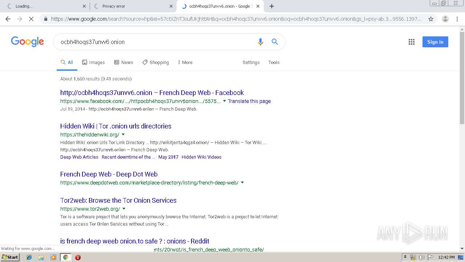Open Recent downtime of the ... sitelink

click(128, 157)
